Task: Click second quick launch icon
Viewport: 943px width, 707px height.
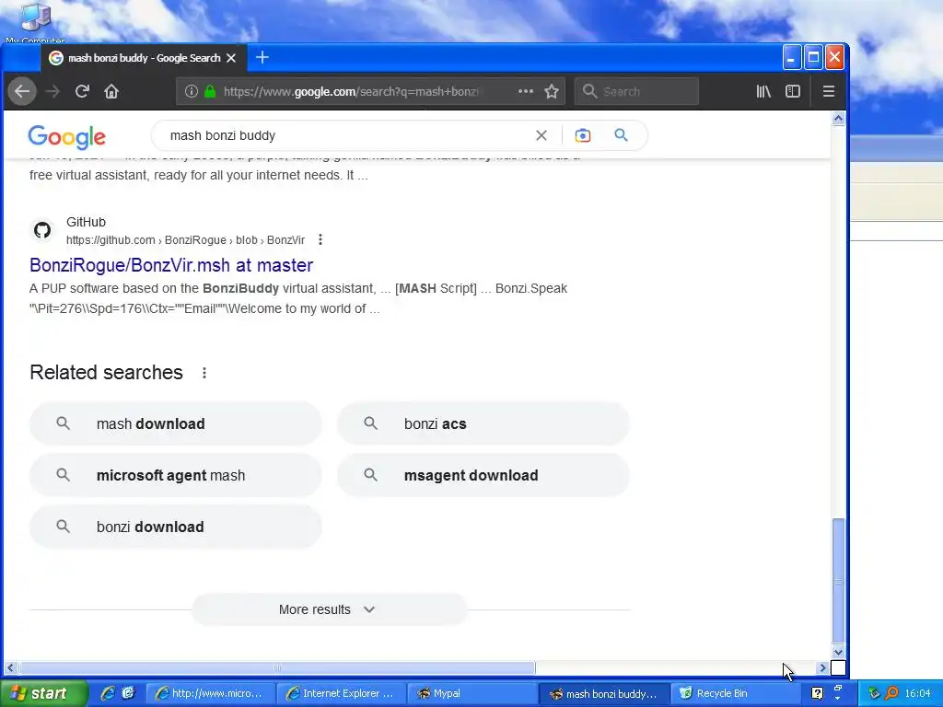Action: coord(128,693)
